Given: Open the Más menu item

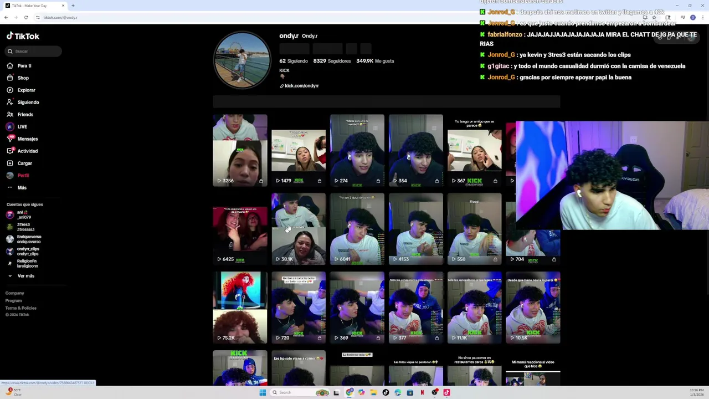Looking at the screenshot, I should pos(17,187).
